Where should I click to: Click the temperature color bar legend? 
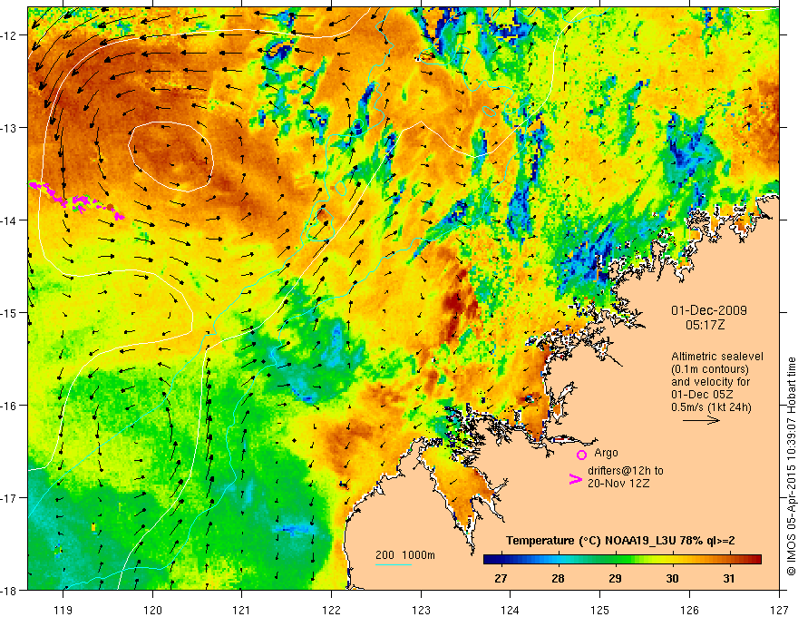click(x=622, y=560)
